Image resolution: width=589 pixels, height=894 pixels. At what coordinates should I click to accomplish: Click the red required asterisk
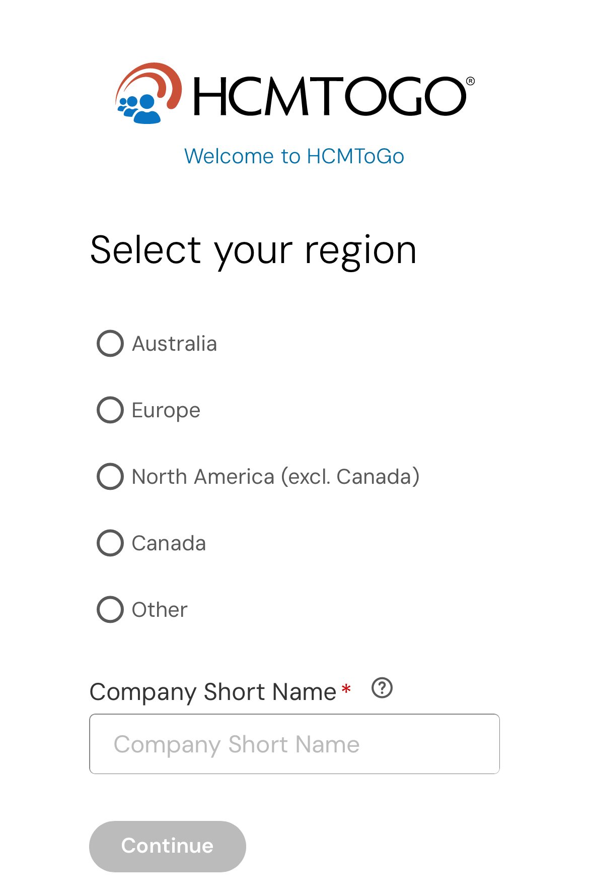[x=346, y=689]
